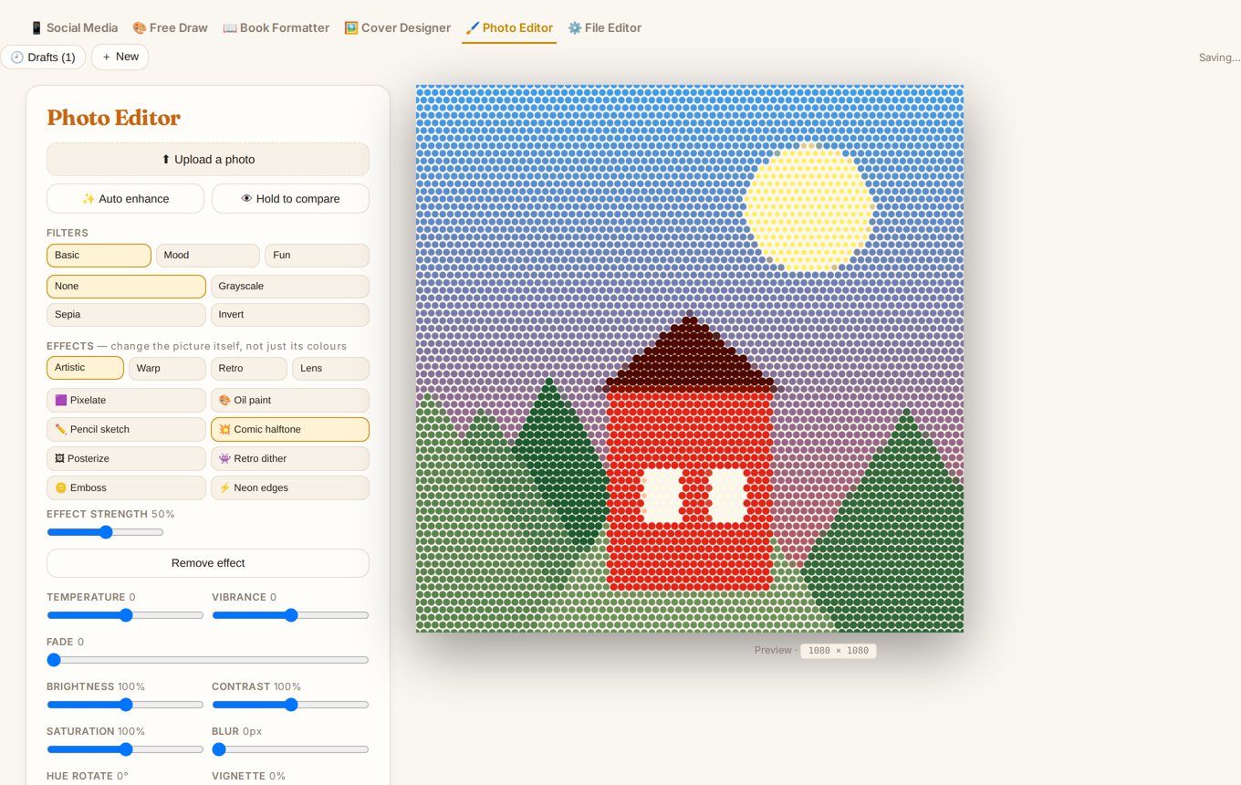The height and width of the screenshot is (785, 1241).
Task: Toggle the Comic halftone effect
Action: tap(290, 430)
